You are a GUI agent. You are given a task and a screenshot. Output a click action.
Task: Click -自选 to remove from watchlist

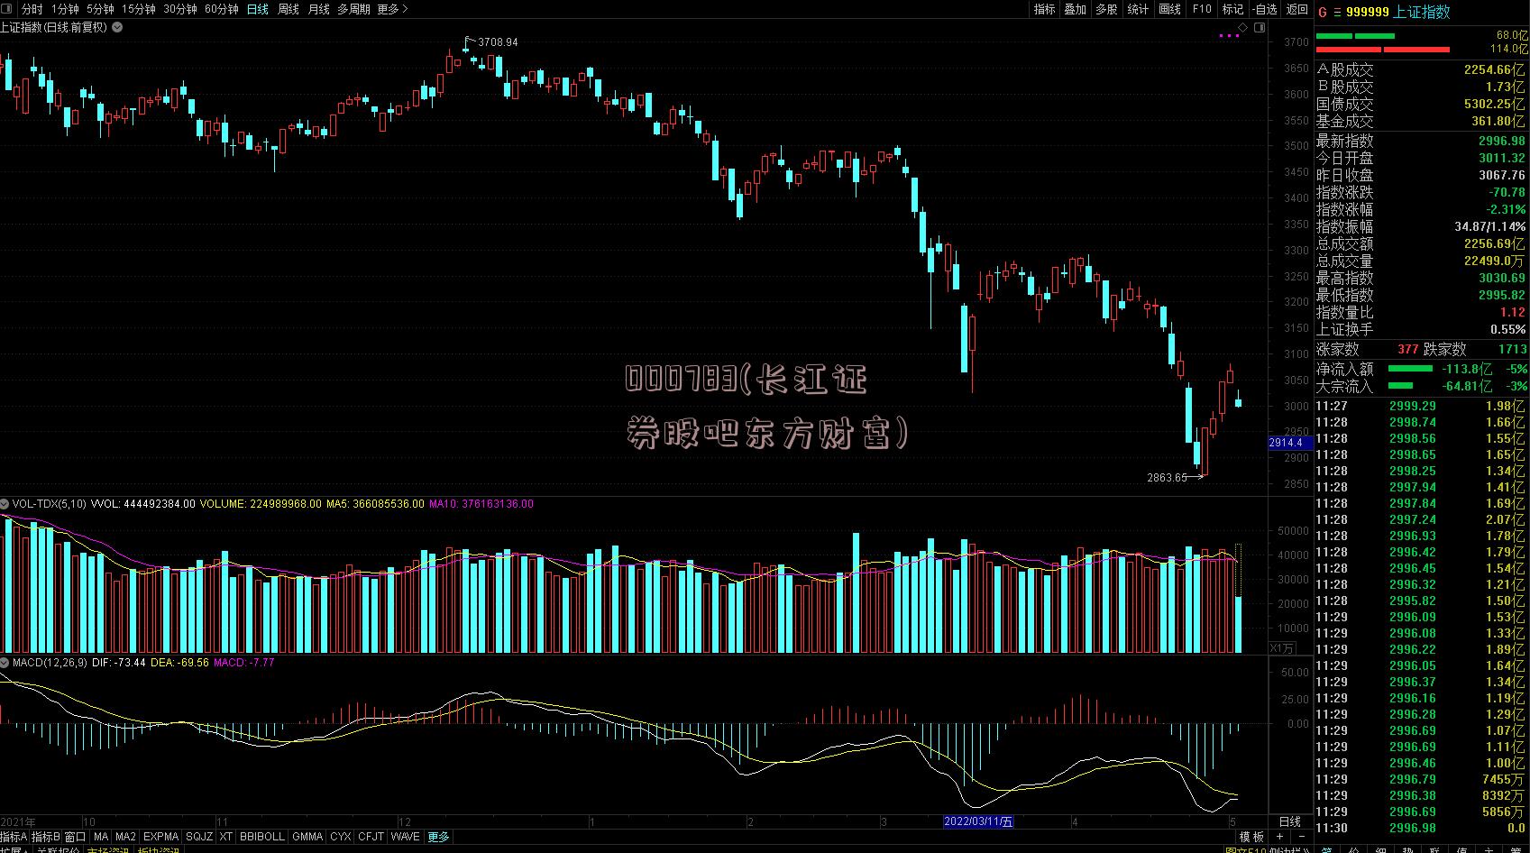[x=1265, y=9]
